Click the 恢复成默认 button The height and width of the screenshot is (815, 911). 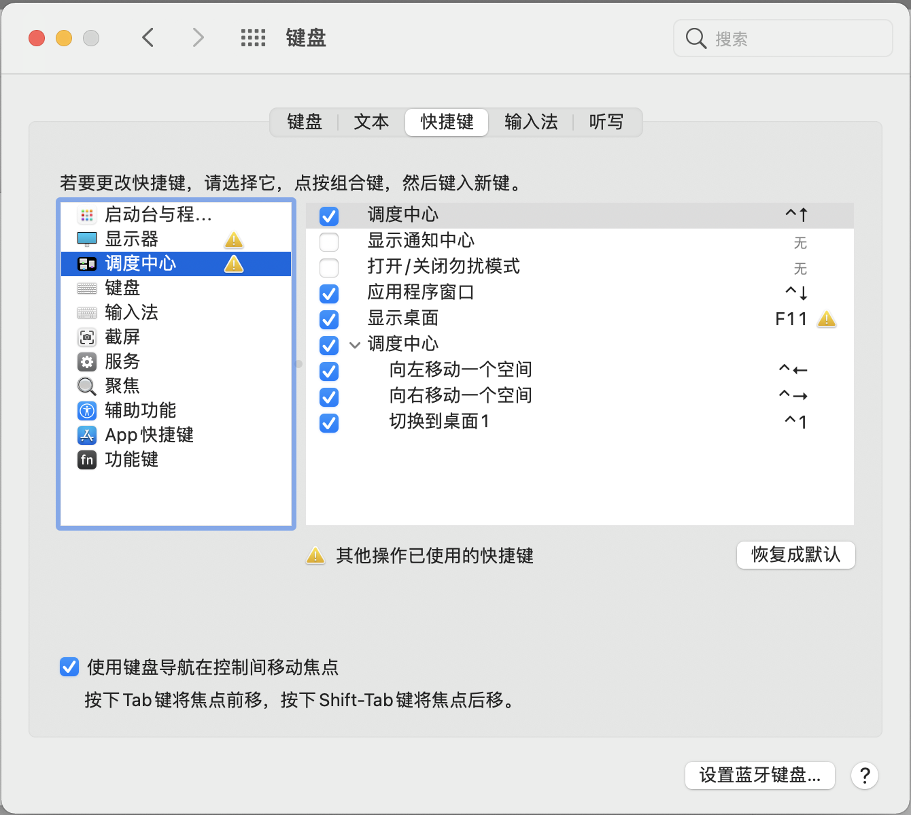tap(795, 555)
